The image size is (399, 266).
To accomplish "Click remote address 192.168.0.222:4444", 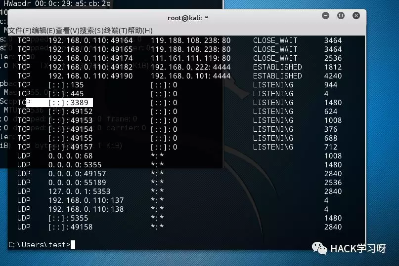I will point(190,67).
